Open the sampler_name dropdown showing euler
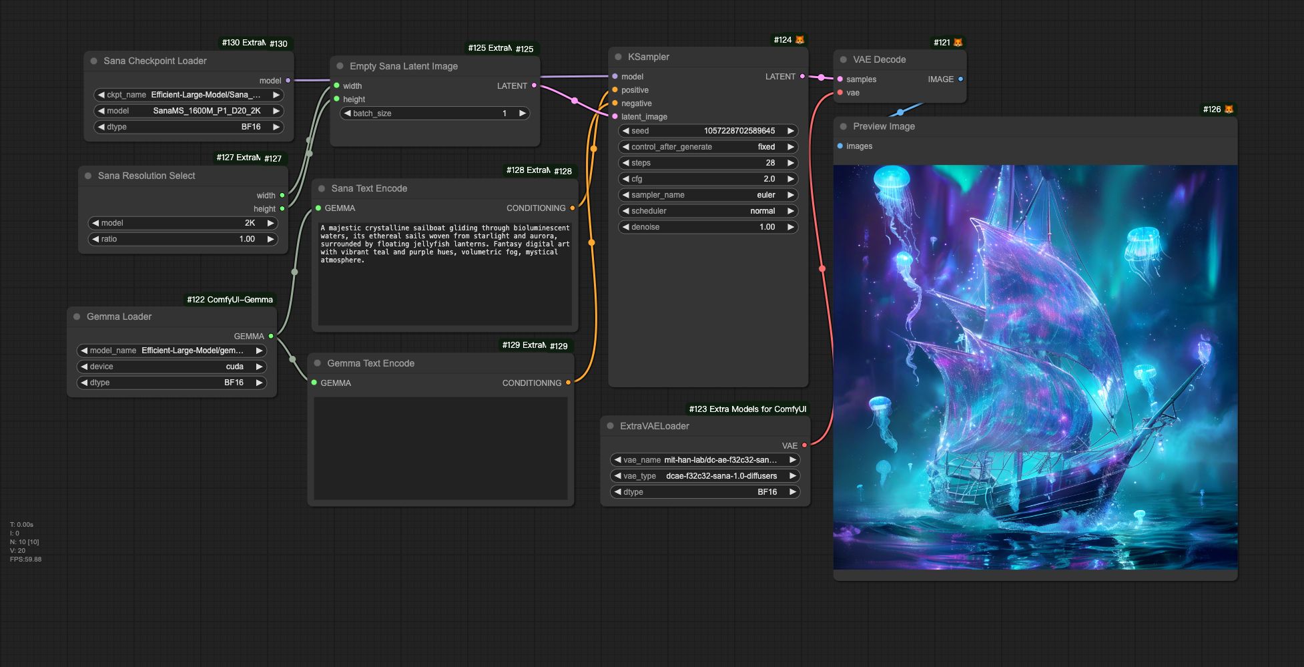This screenshot has height=667, width=1304. (x=707, y=195)
